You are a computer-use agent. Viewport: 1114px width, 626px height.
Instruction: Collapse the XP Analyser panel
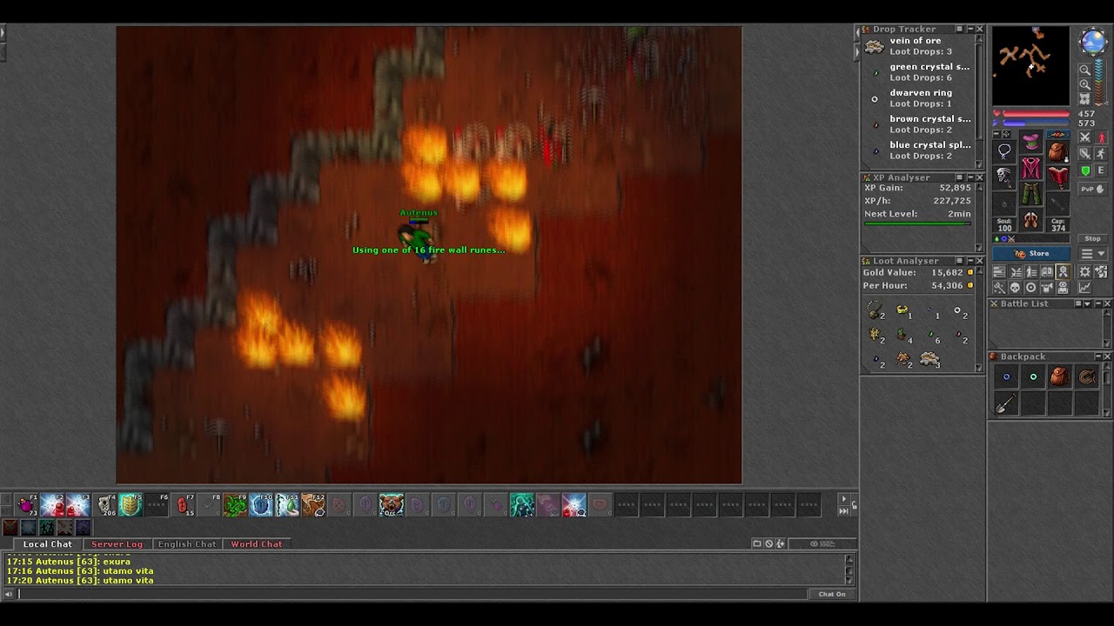pyautogui.click(x=970, y=177)
